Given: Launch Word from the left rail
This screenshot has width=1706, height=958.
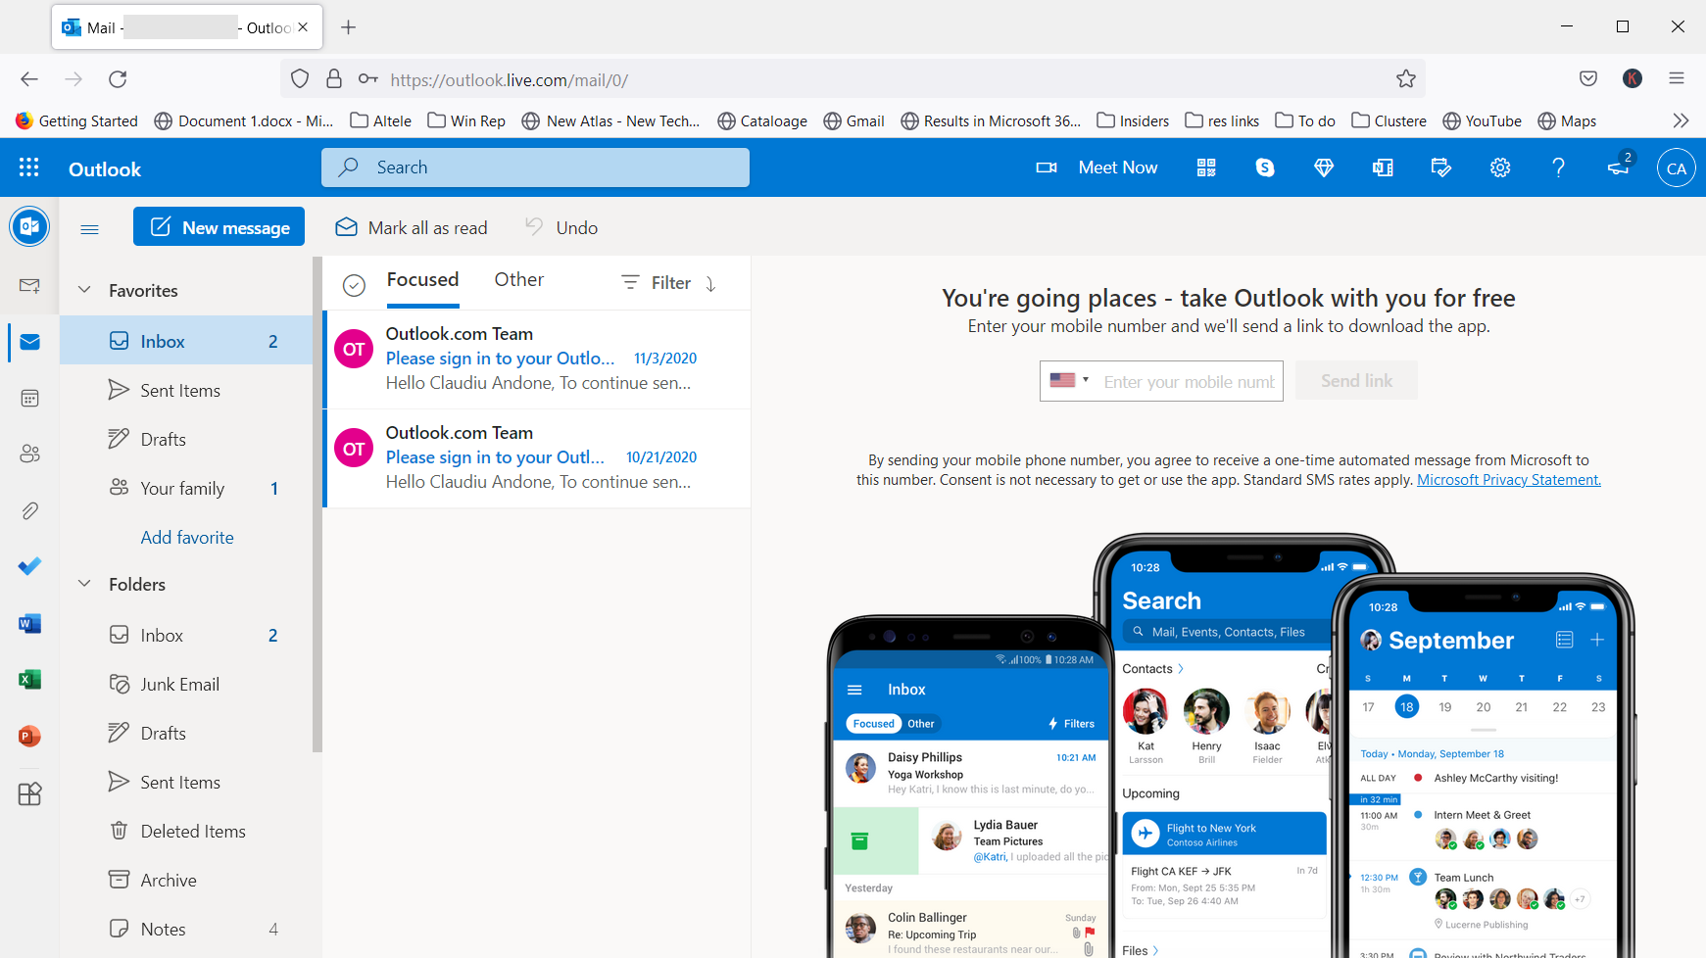Looking at the screenshot, I should [x=29, y=623].
